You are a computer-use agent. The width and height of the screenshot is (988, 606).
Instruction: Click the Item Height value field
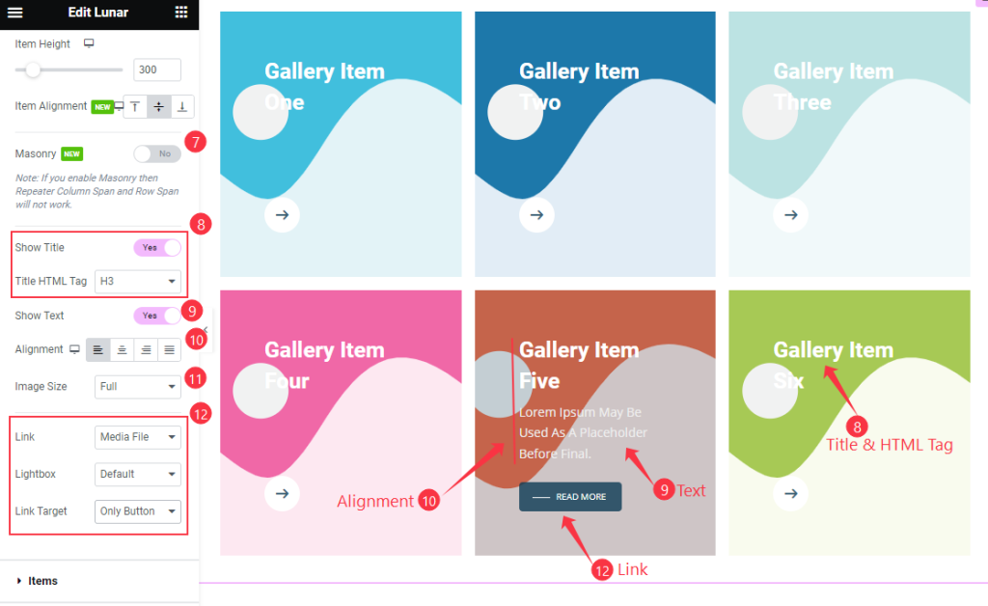click(157, 69)
